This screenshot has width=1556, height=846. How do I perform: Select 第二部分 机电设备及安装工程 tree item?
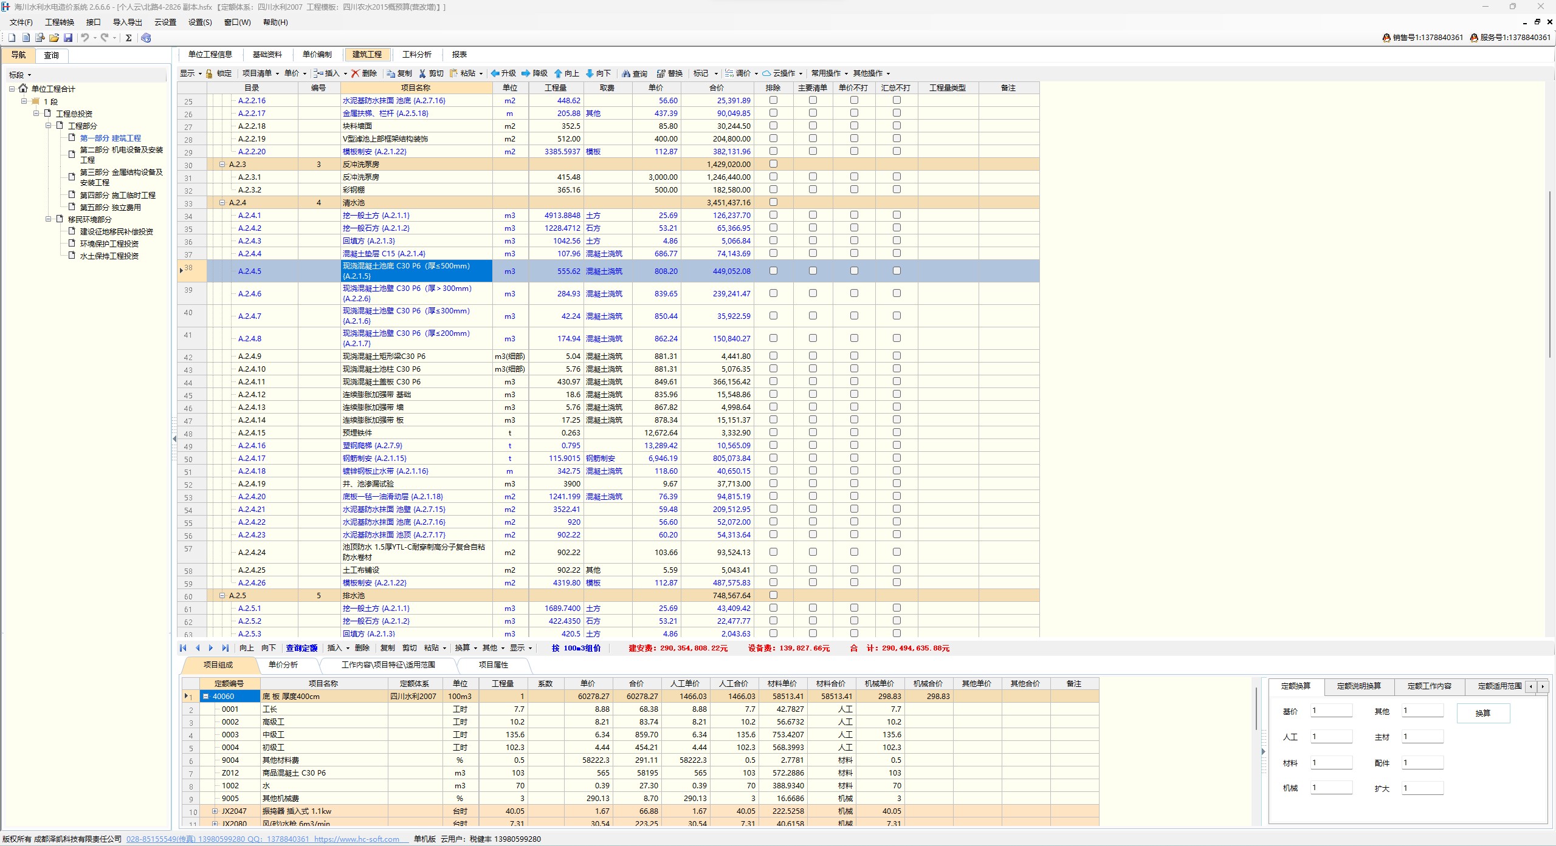pos(122,155)
